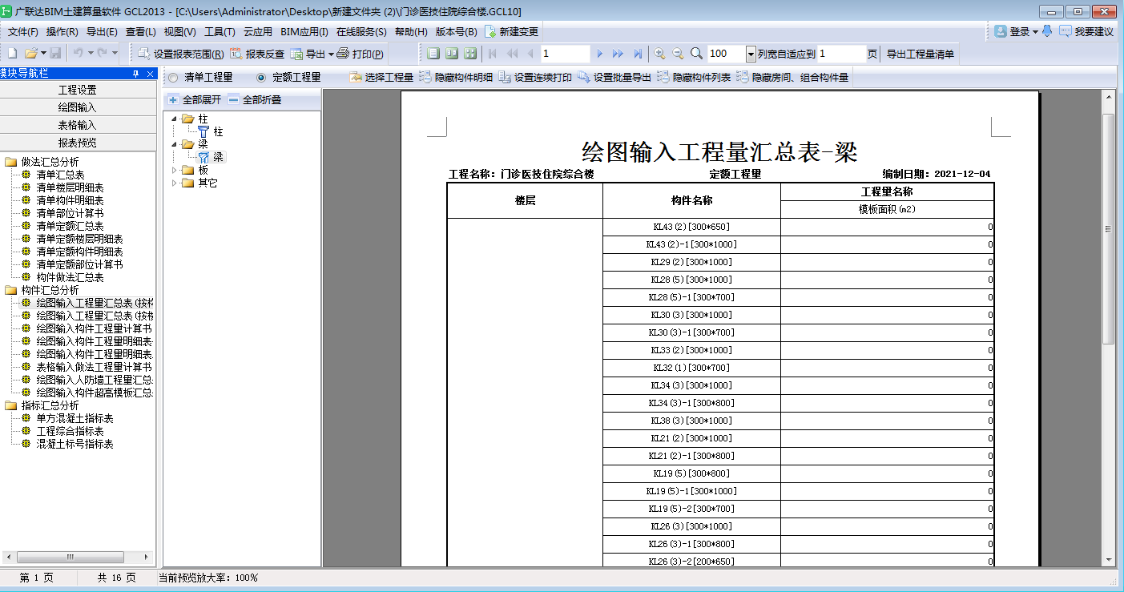Viewport: 1124px width, 592px height.
Task: Collapse the 梁 folder node
Action: 175,144
